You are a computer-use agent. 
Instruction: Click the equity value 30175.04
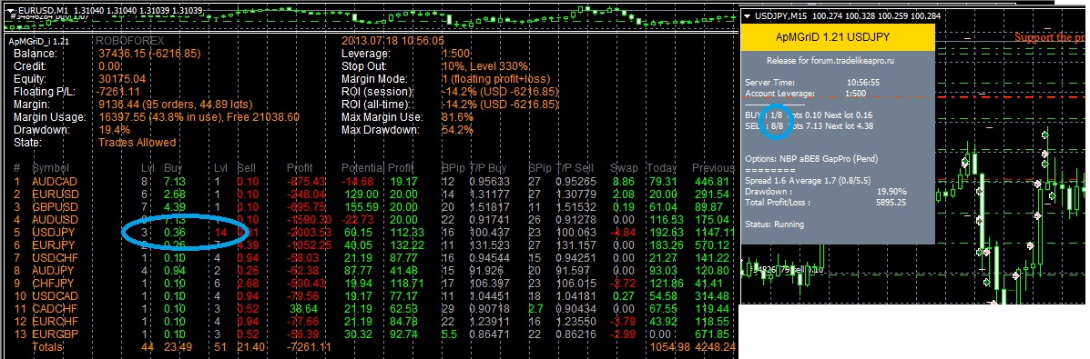pos(122,78)
